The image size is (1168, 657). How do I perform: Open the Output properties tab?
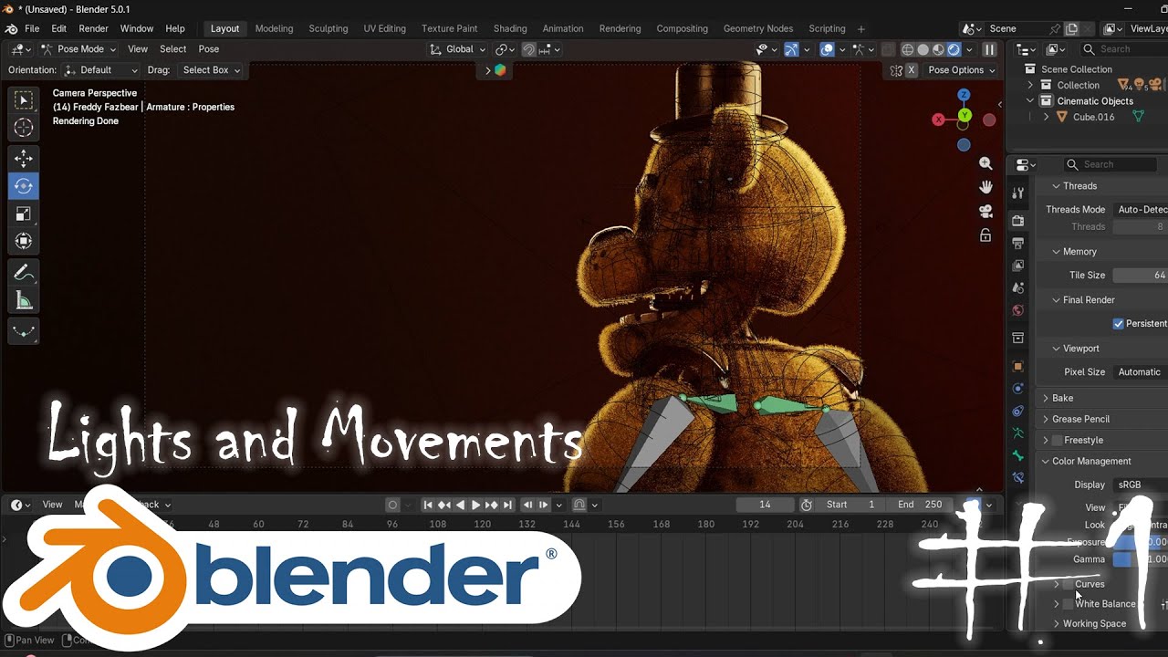pos(1018,243)
